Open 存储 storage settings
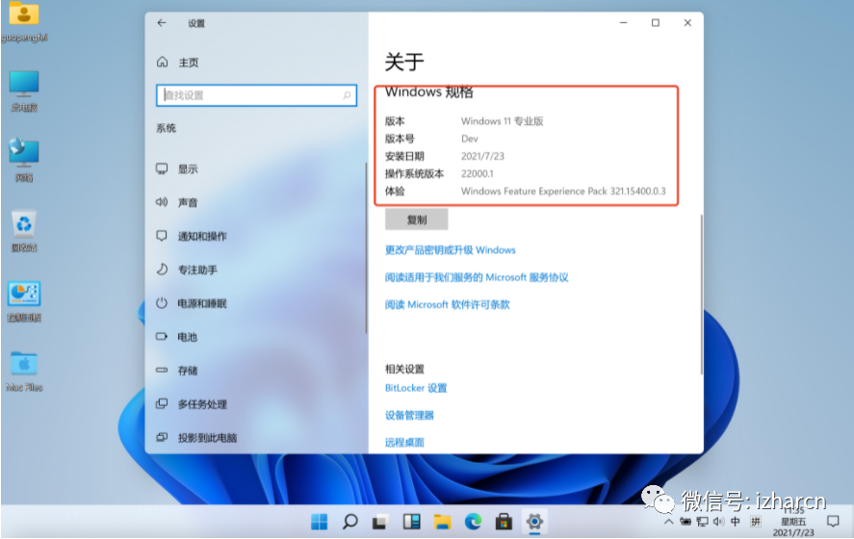 tap(176, 371)
